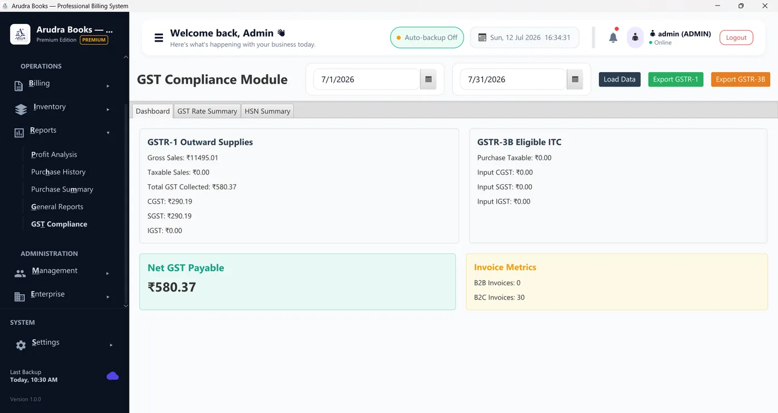
Task: Click the Management people icon
Action: [20, 273]
